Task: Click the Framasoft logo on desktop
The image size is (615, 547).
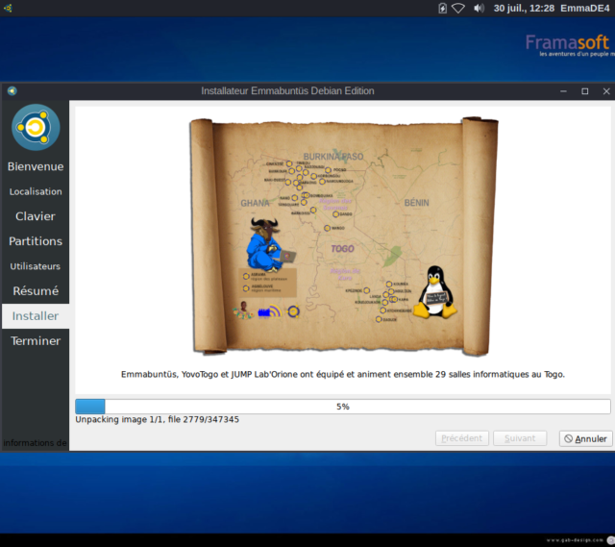Action: (x=570, y=45)
